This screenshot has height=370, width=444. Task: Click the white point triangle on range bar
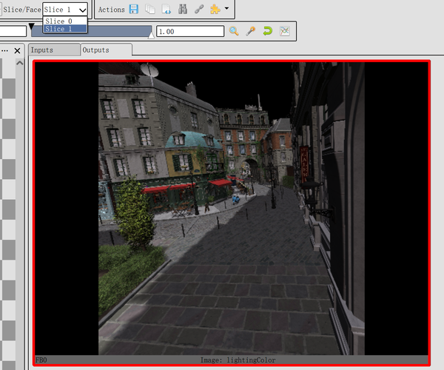coord(151,35)
